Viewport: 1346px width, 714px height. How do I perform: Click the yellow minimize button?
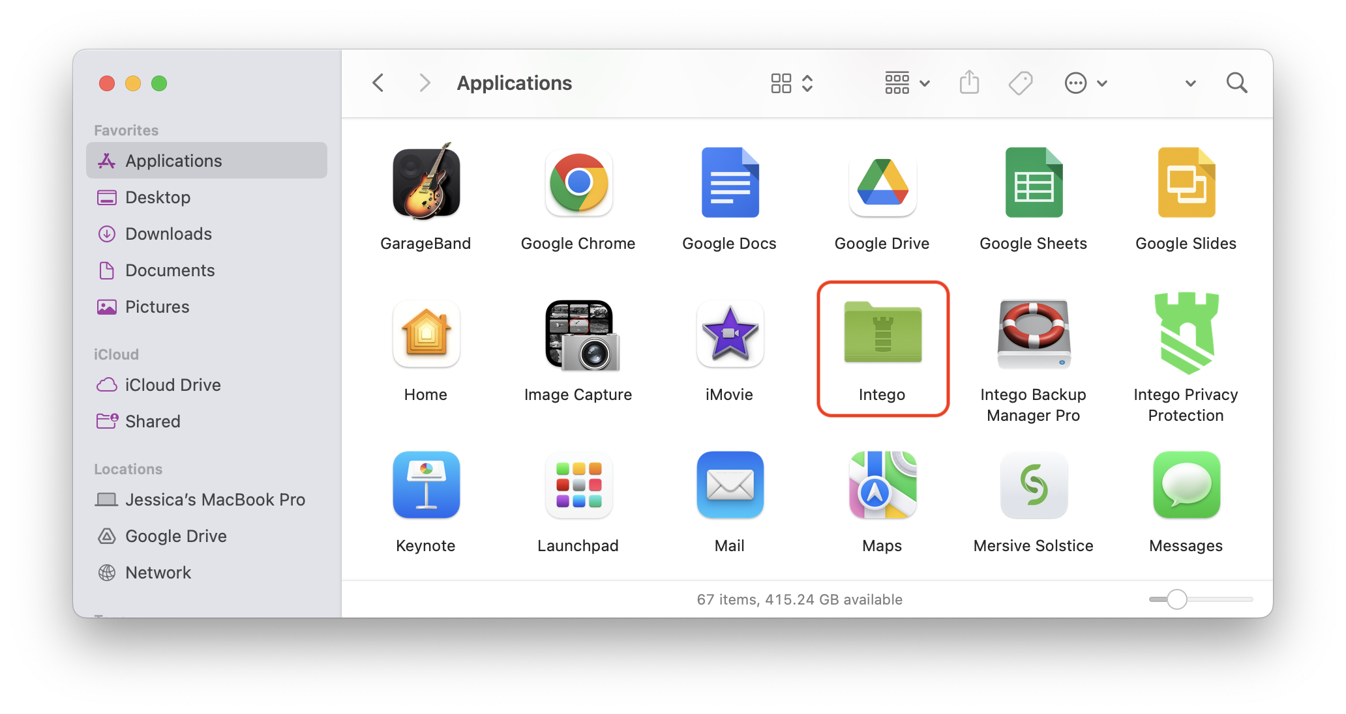133,83
